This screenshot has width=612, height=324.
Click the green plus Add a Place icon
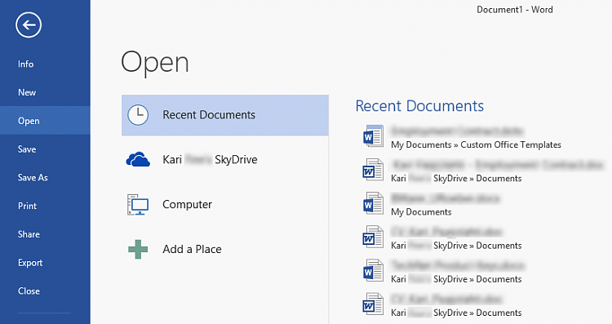pos(138,250)
